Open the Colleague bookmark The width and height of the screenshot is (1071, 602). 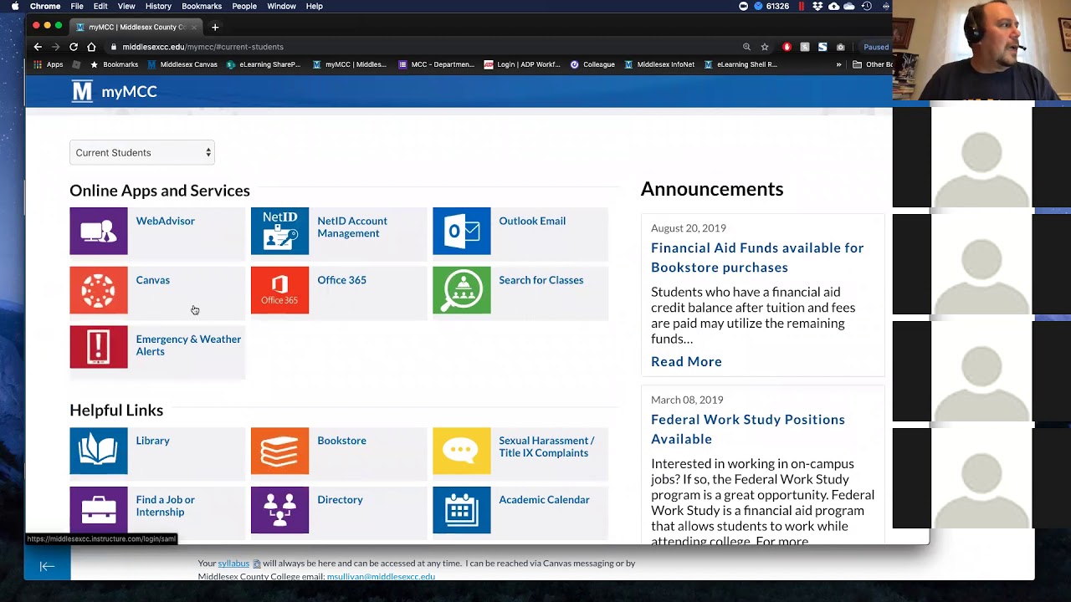point(593,64)
